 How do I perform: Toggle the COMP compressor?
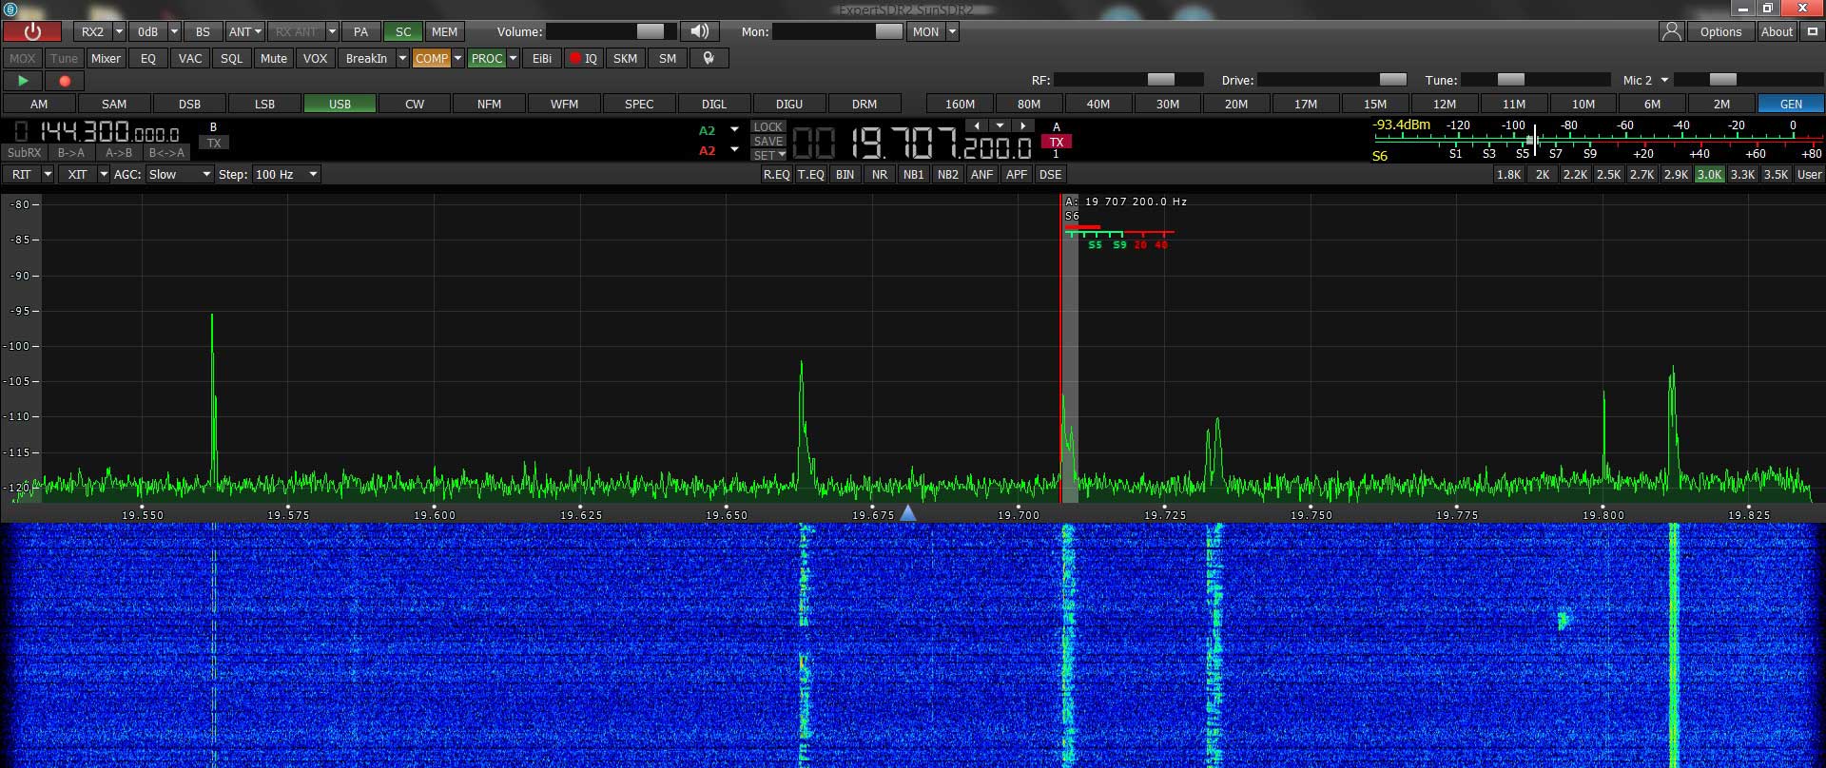point(431,58)
